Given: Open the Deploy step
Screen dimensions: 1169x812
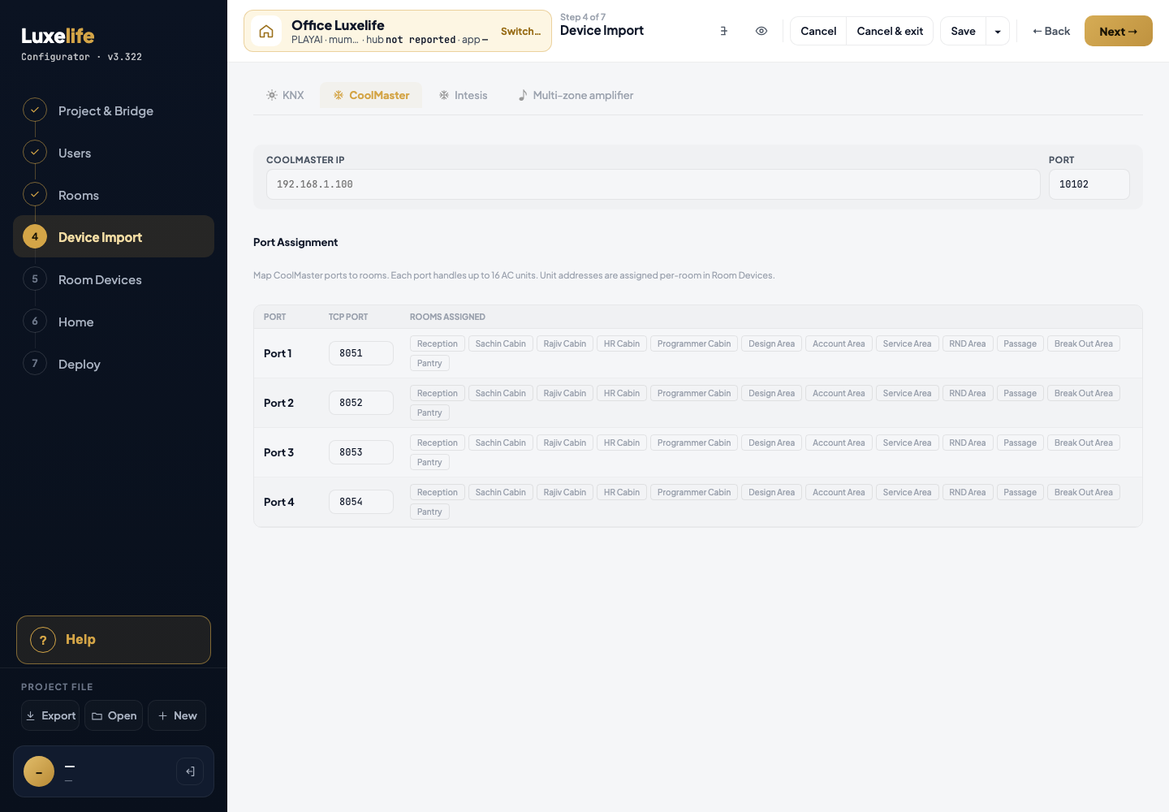Looking at the screenshot, I should pyautogui.click(x=114, y=364).
